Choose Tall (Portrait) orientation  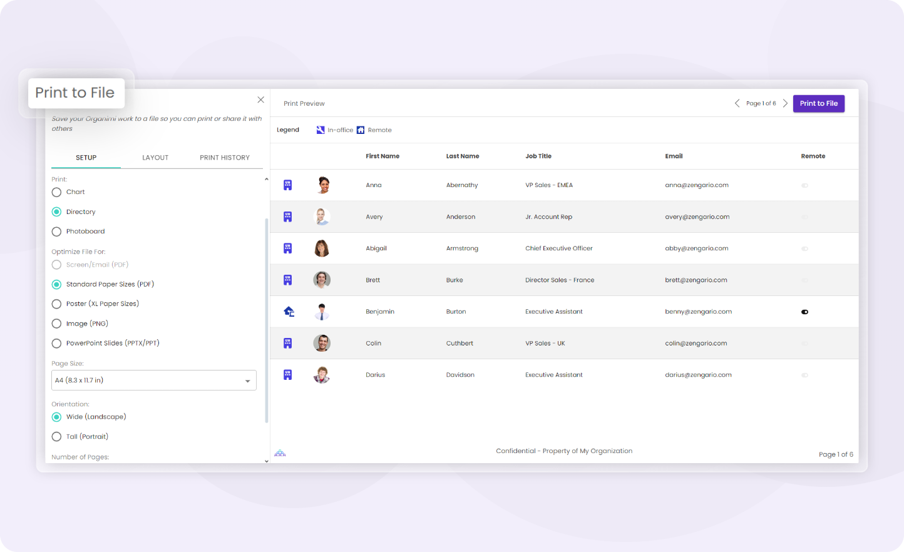pyautogui.click(x=56, y=436)
